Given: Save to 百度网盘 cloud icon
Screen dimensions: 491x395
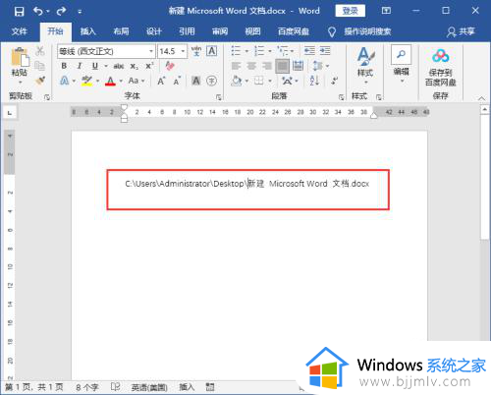Looking at the screenshot, I should [x=441, y=68].
